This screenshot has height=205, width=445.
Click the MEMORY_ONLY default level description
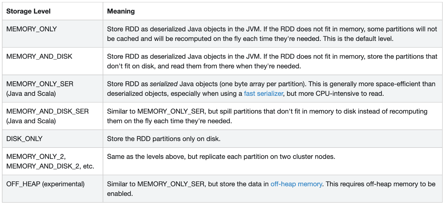pyautogui.click(x=272, y=34)
